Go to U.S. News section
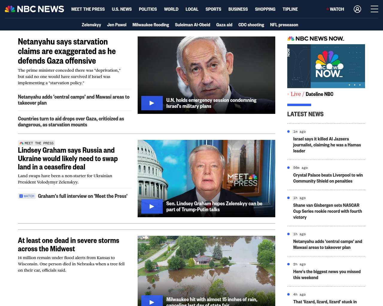The height and width of the screenshot is (306, 383). click(x=122, y=9)
